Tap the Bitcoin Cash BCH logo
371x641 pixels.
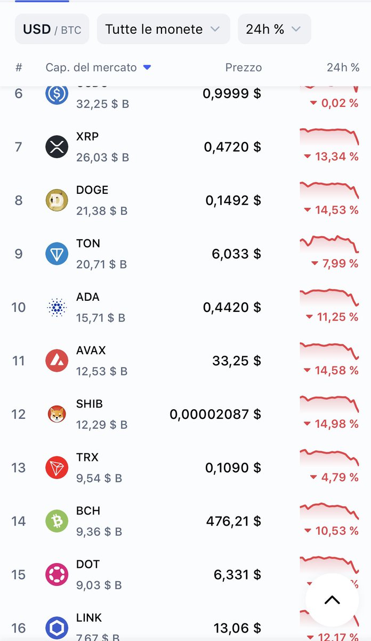coord(57,521)
